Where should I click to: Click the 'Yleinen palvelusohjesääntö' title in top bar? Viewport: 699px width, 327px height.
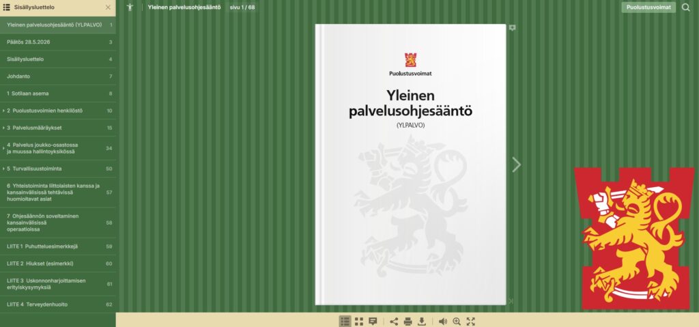pos(184,7)
